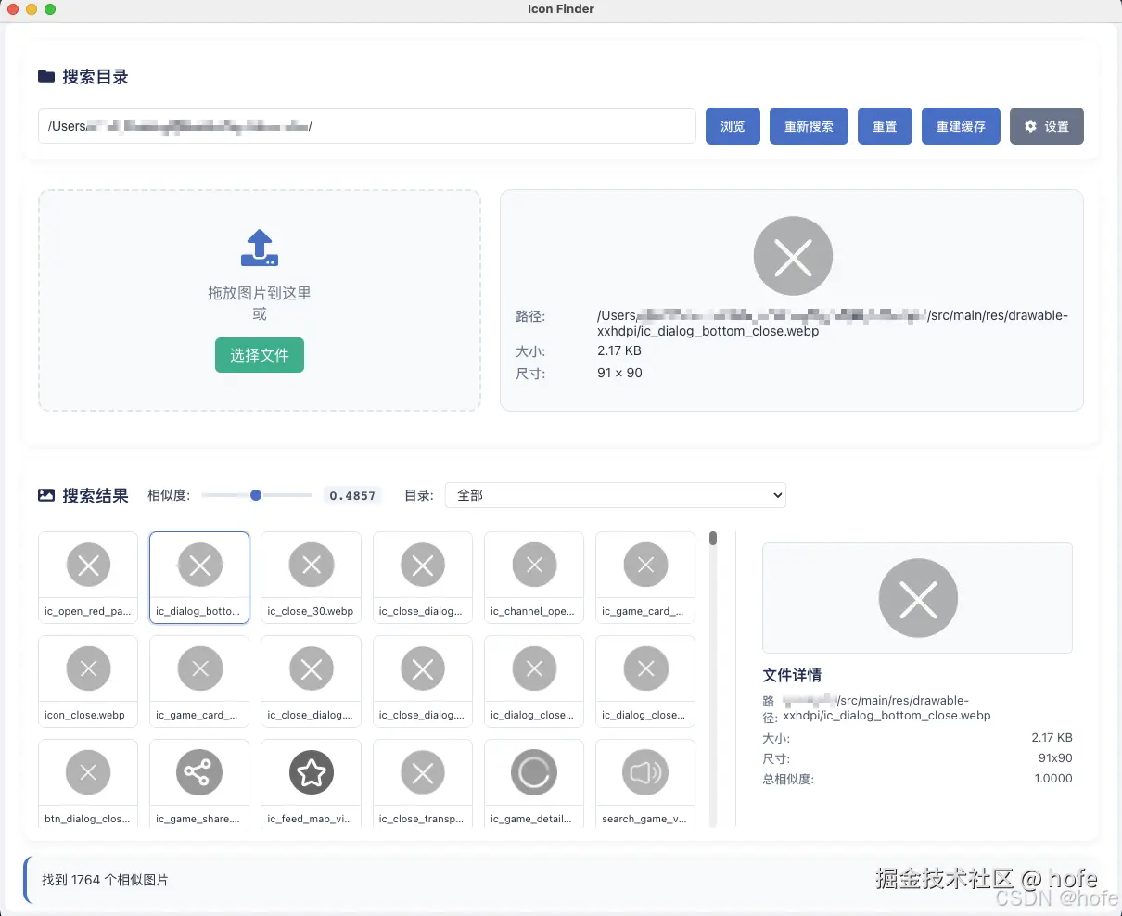This screenshot has height=916, width=1122.
Task: Click the 选择文件 button
Action: pyautogui.click(x=259, y=355)
